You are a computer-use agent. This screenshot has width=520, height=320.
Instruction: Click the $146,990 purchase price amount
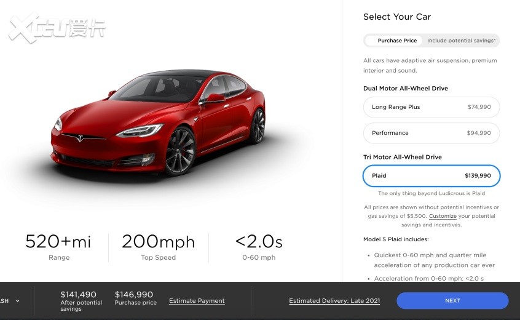click(133, 294)
